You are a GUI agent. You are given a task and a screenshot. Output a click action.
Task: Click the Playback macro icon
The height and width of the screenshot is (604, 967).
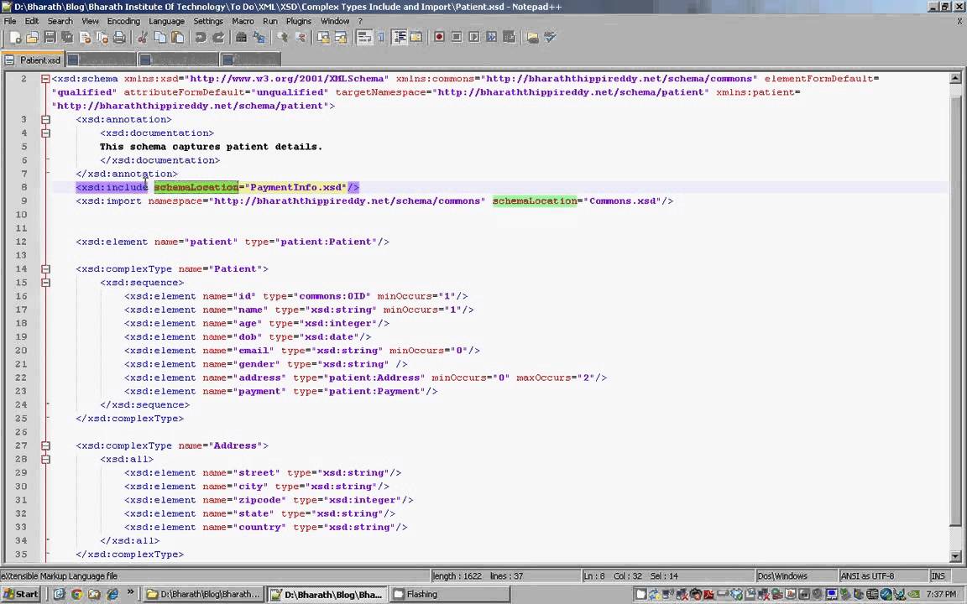coord(473,38)
